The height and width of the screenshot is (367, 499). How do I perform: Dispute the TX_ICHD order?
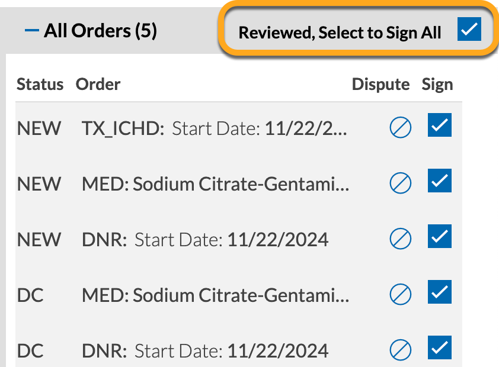(x=401, y=127)
